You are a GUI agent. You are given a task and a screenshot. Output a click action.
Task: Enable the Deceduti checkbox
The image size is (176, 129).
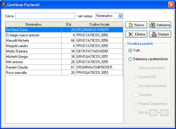[136, 95]
